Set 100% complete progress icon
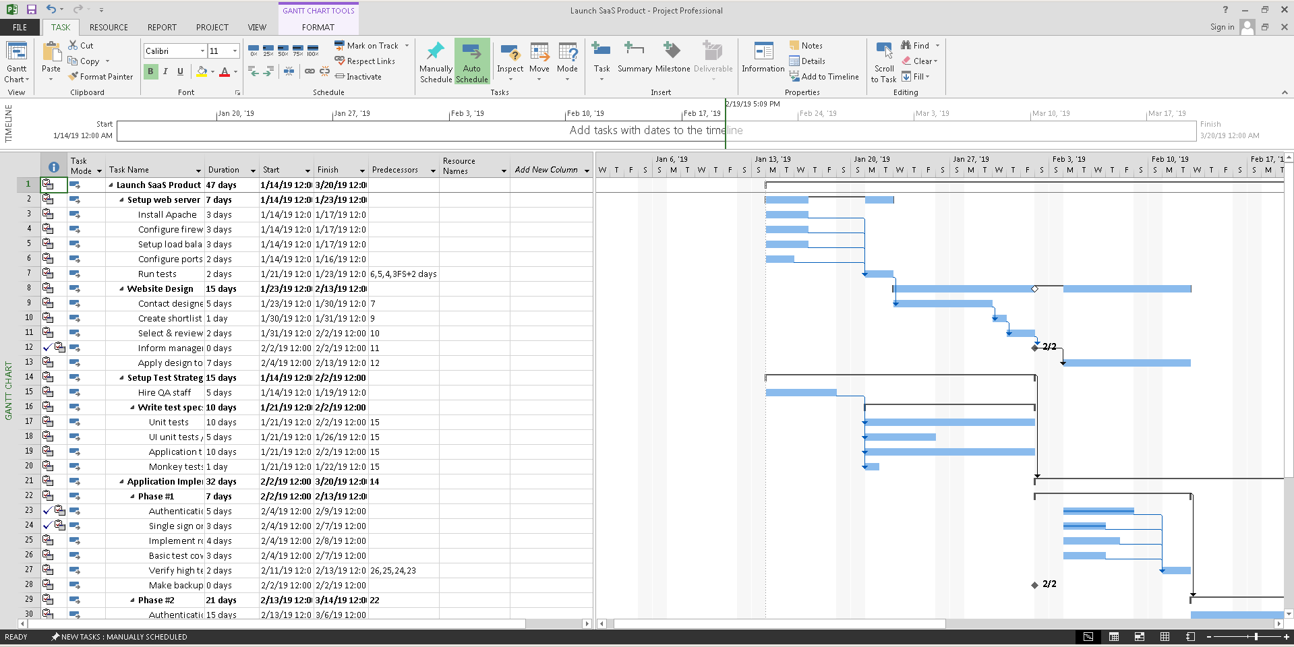 coord(313,51)
